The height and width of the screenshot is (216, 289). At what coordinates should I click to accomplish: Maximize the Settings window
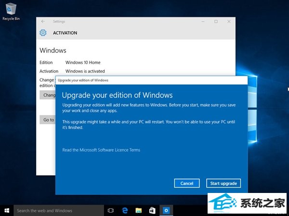click(x=216, y=22)
